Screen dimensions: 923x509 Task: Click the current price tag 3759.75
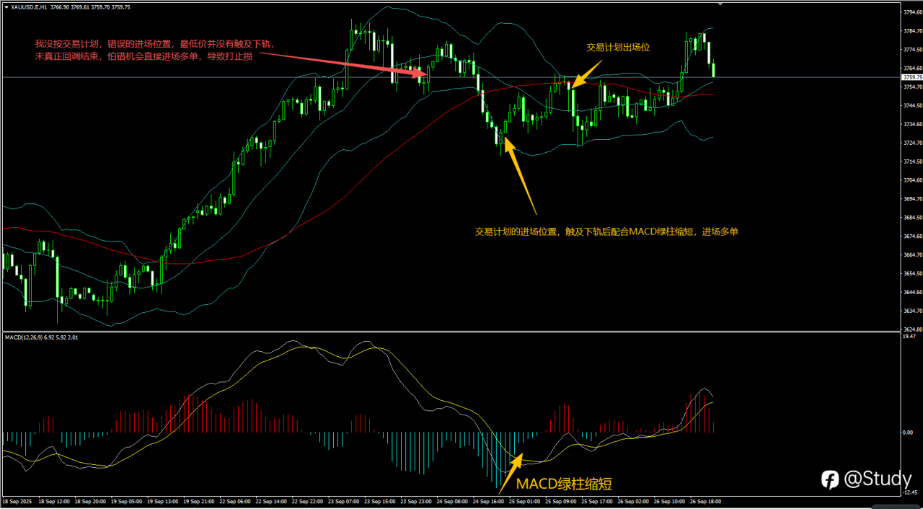pyautogui.click(x=910, y=76)
